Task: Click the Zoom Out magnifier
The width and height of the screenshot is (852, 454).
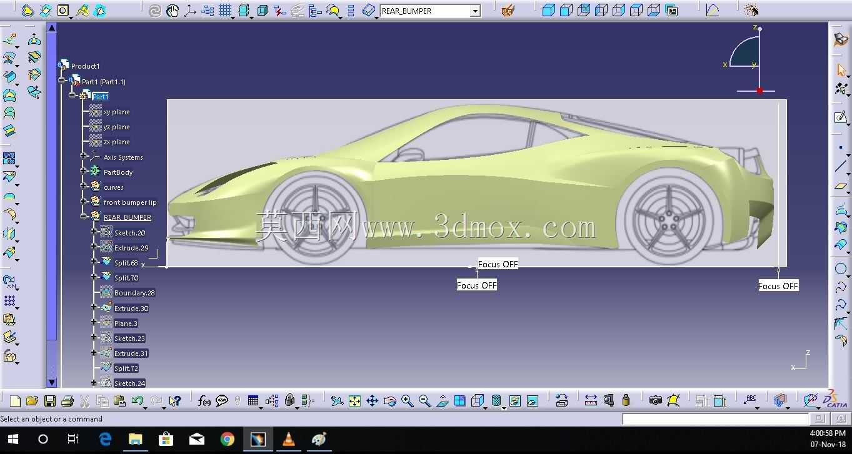Action: click(424, 401)
